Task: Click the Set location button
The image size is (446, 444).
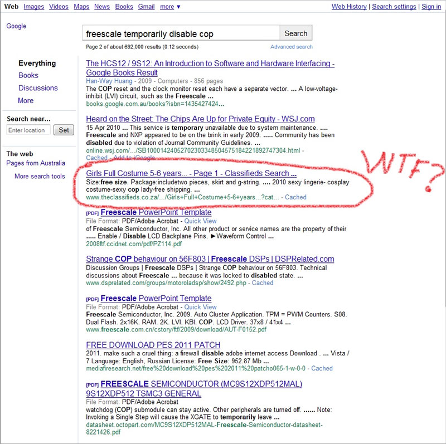Action: [x=64, y=130]
